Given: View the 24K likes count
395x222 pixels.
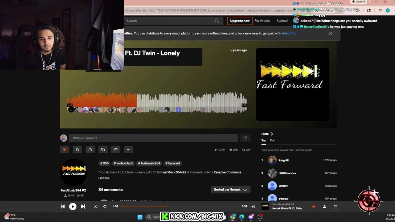Looking at the screenshot, I should tap(234, 150).
